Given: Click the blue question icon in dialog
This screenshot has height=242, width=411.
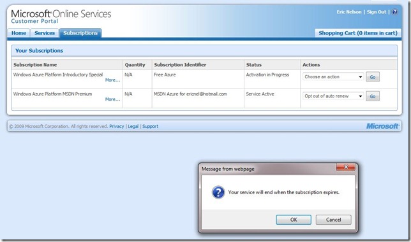Looking at the screenshot, I should [218, 192].
